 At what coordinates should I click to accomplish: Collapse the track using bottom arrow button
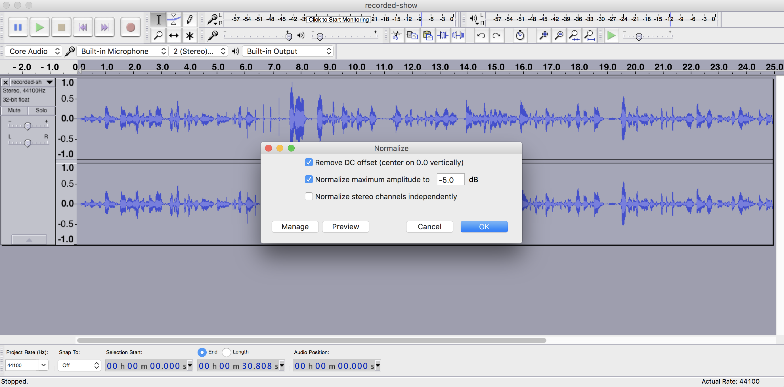[29, 240]
